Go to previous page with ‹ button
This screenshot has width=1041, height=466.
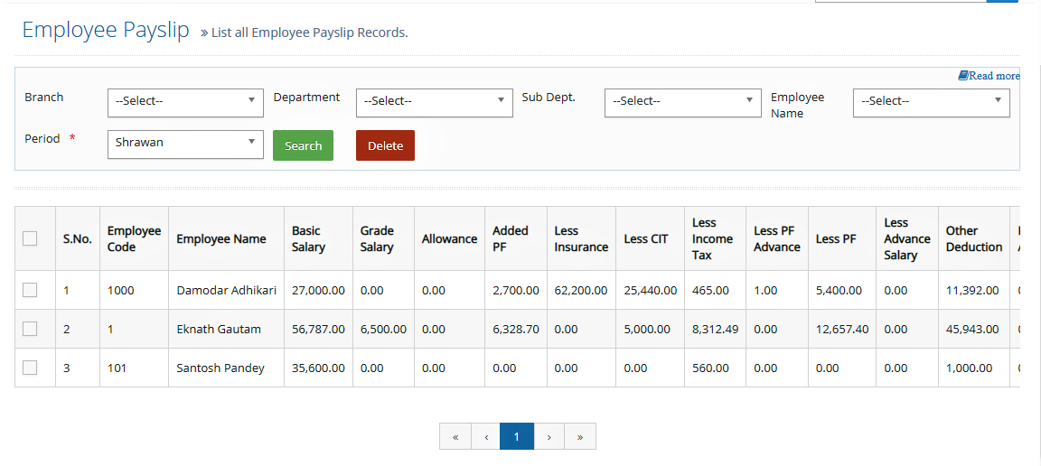(486, 437)
